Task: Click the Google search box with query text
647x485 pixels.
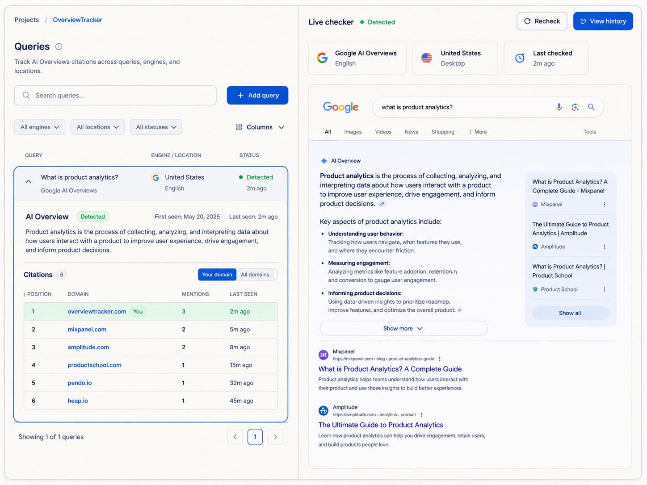Action: click(x=488, y=107)
